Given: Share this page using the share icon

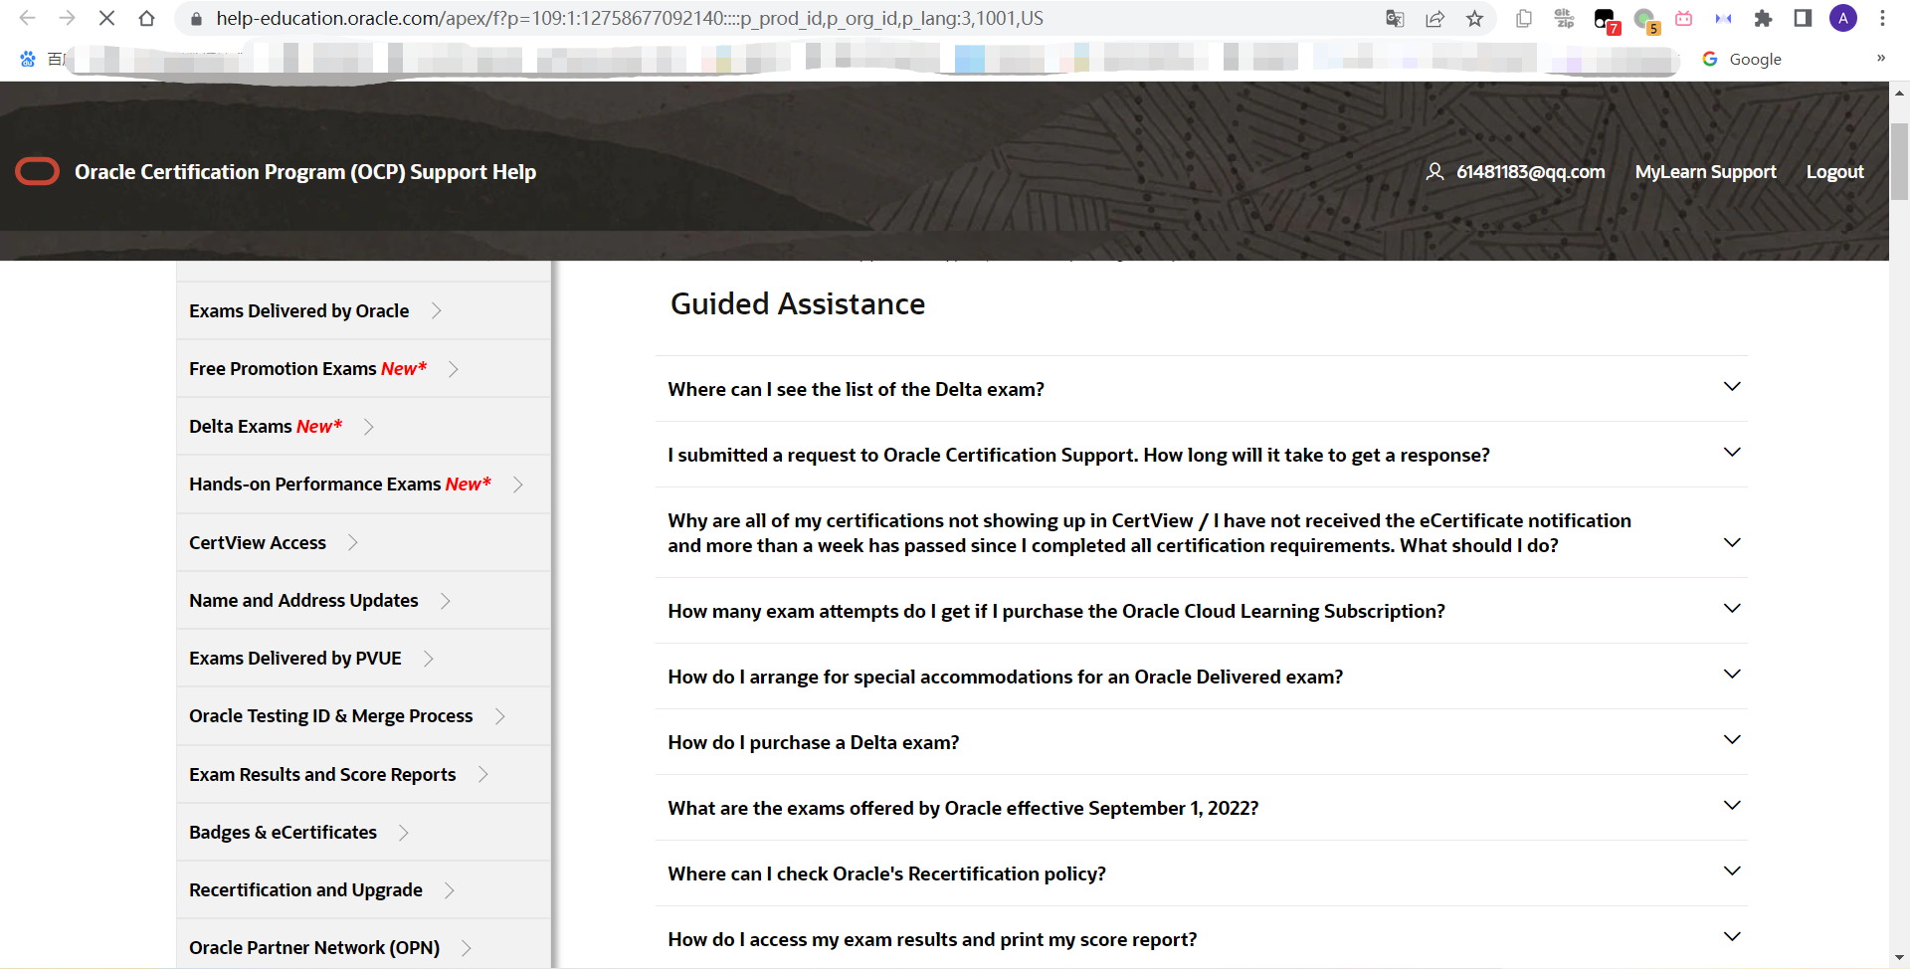Looking at the screenshot, I should tap(1434, 19).
